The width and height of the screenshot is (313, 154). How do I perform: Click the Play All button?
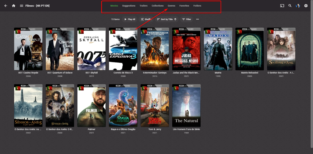[x=129, y=19]
